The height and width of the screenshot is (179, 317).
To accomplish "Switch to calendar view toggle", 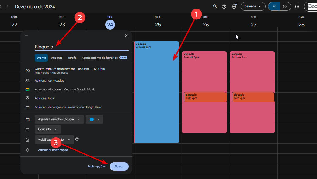I will click(274, 6).
